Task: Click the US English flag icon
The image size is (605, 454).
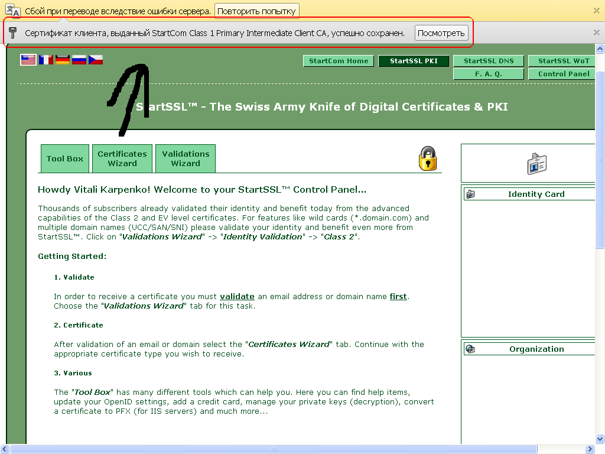Action: click(x=28, y=59)
